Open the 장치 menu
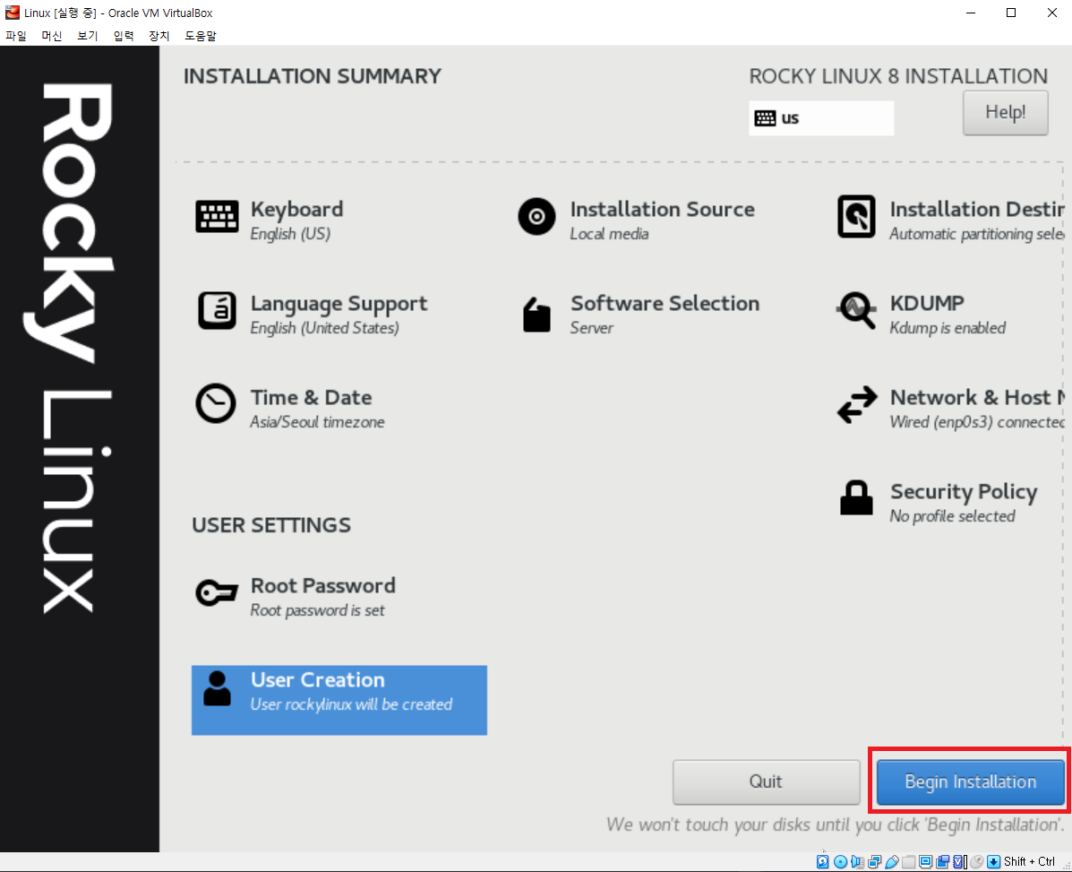 click(159, 36)
